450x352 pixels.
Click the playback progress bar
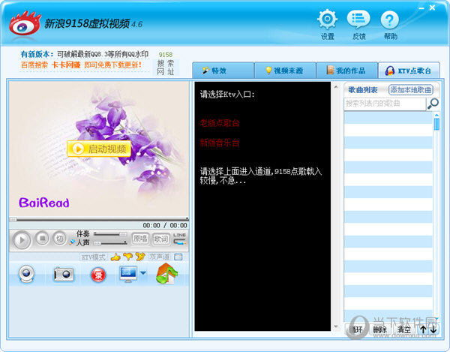pos(99,219)
